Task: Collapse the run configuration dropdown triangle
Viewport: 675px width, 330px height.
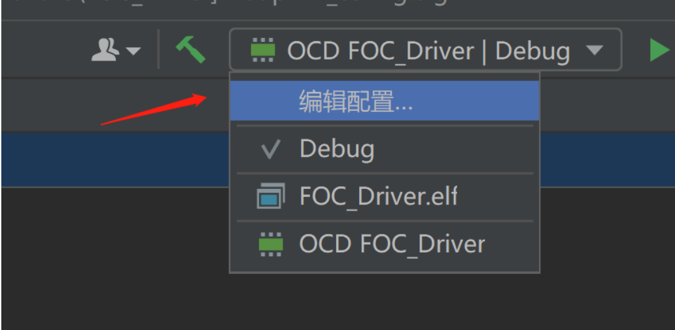Action: pos(595,50)
